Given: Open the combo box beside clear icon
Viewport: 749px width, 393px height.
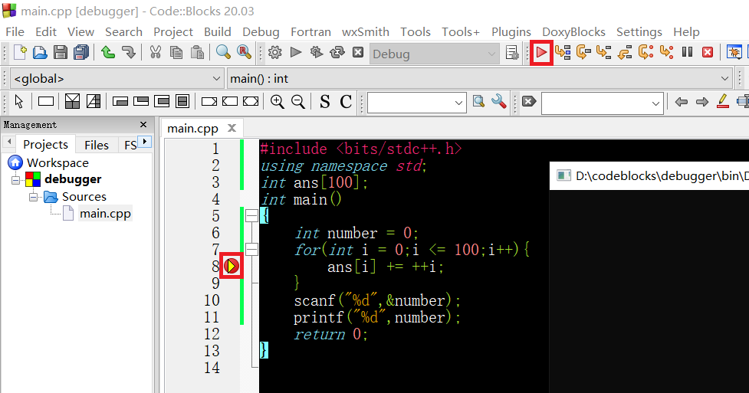Looking at the screenshot, I should [x=603, y=103].
